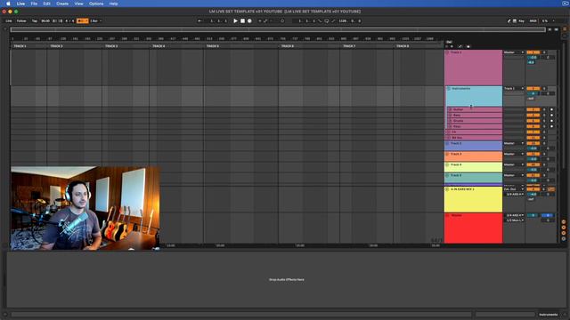Arm the Guitar track for recording
Viewport: 570px width, 320px height.
pyautogui.click(x=551, y=109)
